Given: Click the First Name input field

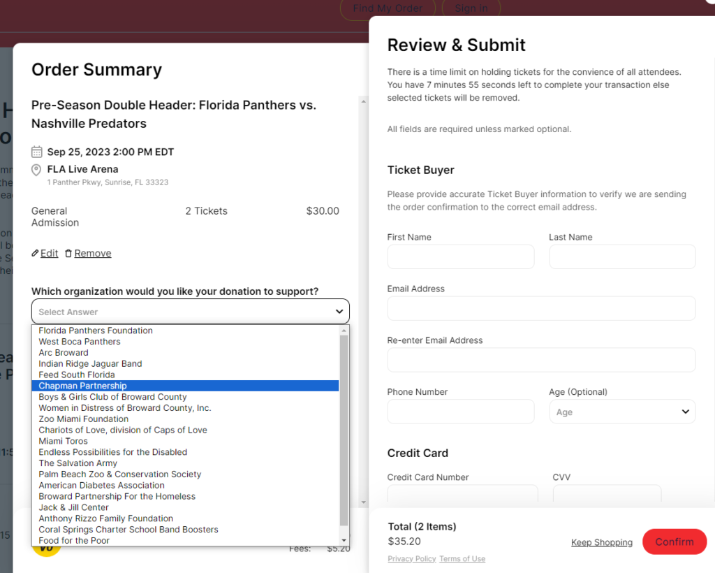Looking at the screenshot, I should click(x=461, y=256).
